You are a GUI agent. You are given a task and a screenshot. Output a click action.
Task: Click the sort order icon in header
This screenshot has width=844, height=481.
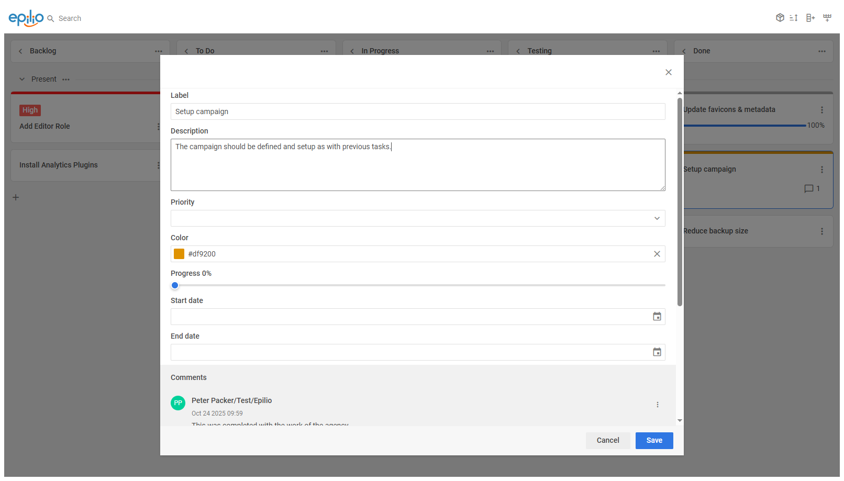pyautogui.click(x=794, y=18)
